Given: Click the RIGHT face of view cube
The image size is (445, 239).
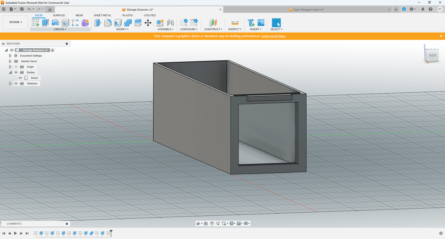Looking at the screenshot, I should click(x=432, y=56).
